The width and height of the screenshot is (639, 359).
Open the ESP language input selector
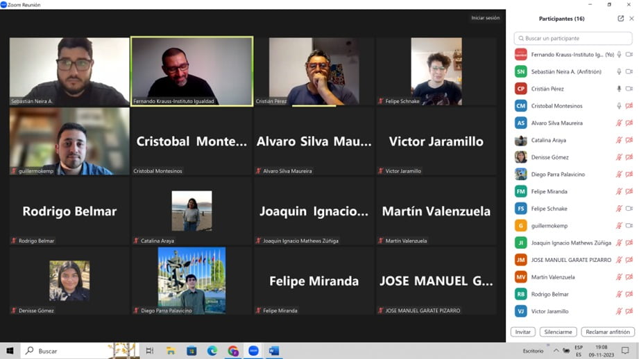579,351
